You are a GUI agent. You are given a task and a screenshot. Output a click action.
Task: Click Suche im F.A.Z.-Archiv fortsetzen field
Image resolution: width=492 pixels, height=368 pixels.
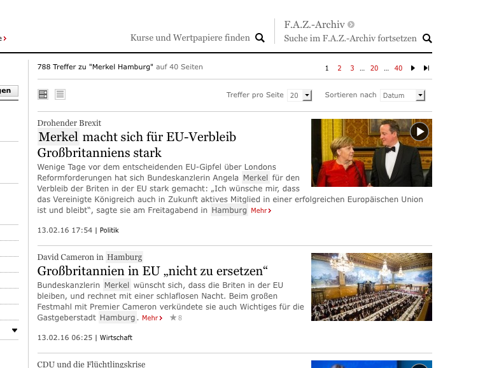350,39
